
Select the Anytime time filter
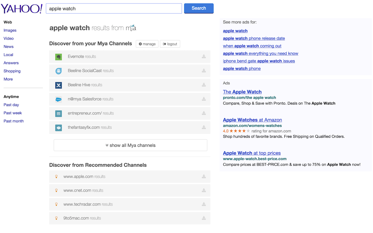pos(11,97)
